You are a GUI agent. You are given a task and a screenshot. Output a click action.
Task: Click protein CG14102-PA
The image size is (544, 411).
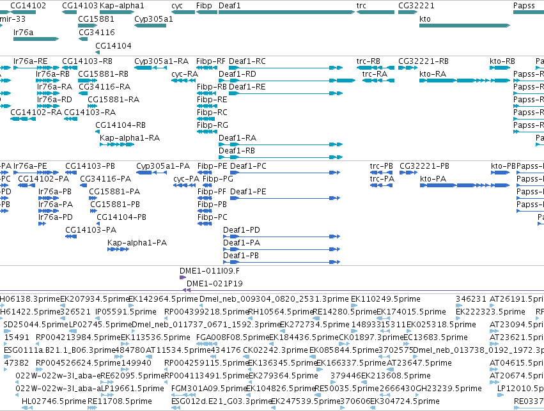43,178
